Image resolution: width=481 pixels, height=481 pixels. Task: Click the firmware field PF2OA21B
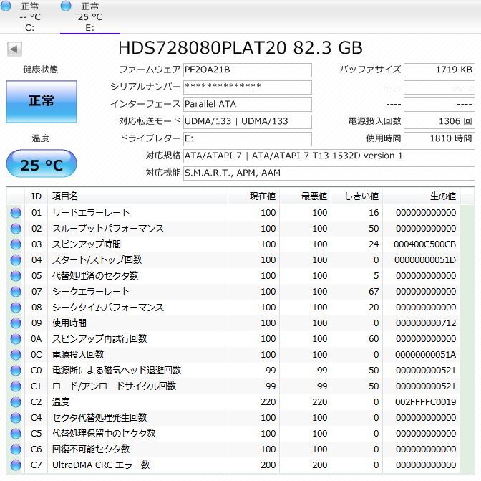[247, 70]
